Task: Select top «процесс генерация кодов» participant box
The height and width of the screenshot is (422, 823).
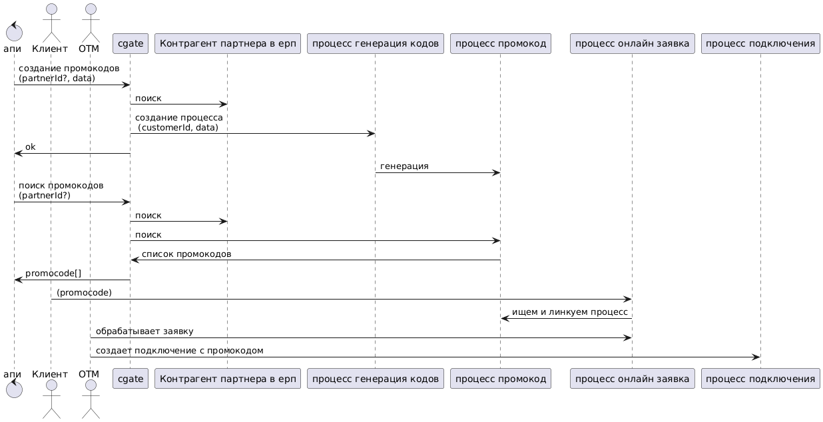Action: pos(376,43)
